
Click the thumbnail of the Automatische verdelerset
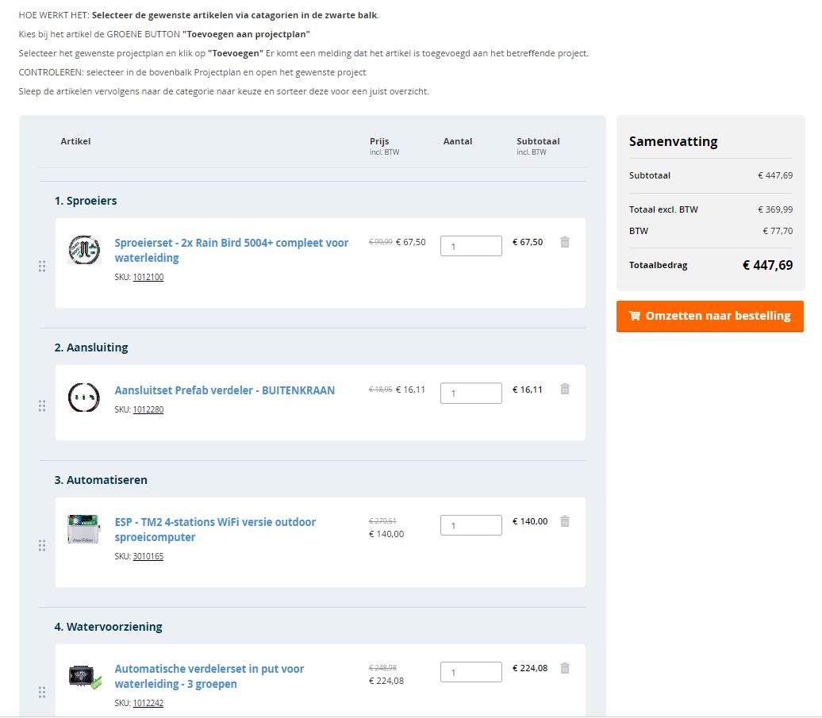(x=84, y=676)
